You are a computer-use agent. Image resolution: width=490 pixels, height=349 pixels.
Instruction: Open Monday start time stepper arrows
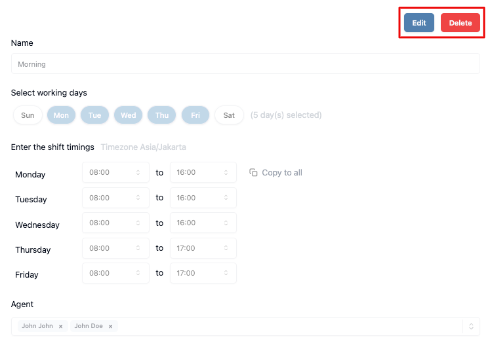coord(138,172)
